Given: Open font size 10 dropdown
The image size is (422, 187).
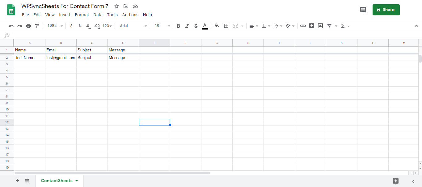Looking at the screenshot, I should pyautogui.click(x=162, y=26).
